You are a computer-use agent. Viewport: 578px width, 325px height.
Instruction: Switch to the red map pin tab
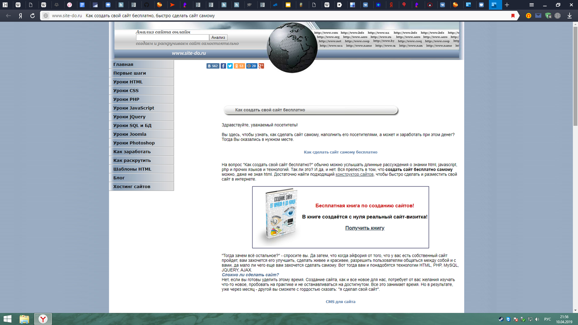point(404,5)
